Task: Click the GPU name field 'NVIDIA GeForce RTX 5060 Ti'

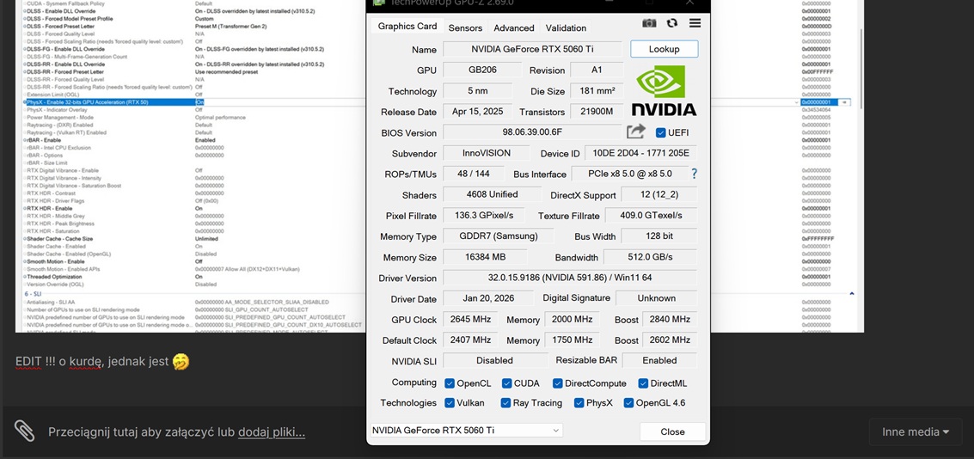Action: click(532, 49)
